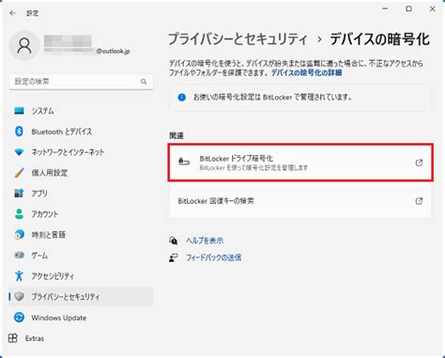The width and height of the screenshot is (445, 358).
Task: Click the アプリ apps icon
Action: (19, 194)
